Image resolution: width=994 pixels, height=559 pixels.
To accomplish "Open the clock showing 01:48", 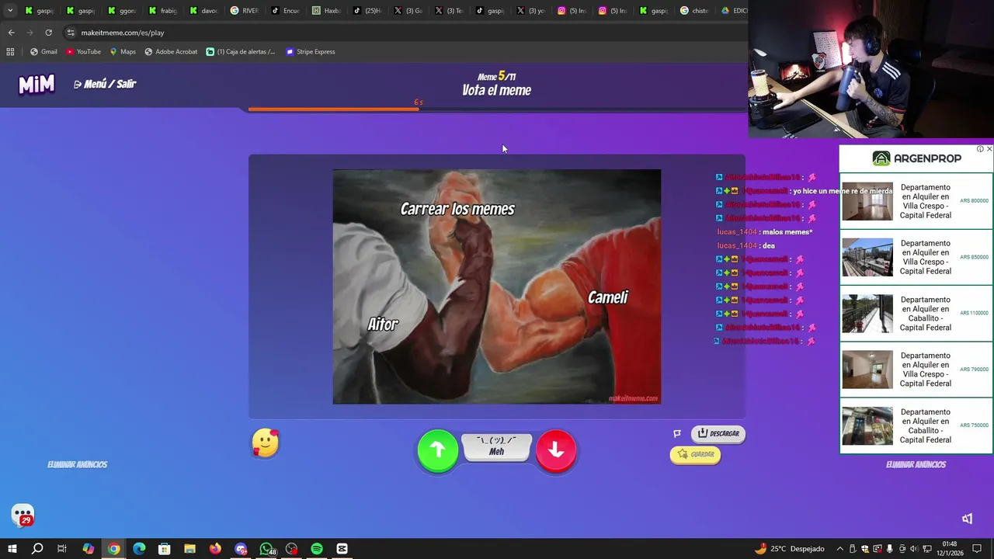I will (949, 549).
